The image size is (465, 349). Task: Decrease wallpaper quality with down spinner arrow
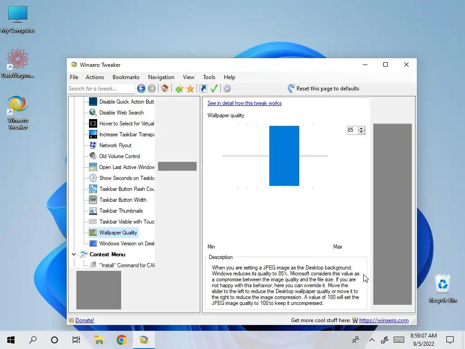[x=361, y=132]
